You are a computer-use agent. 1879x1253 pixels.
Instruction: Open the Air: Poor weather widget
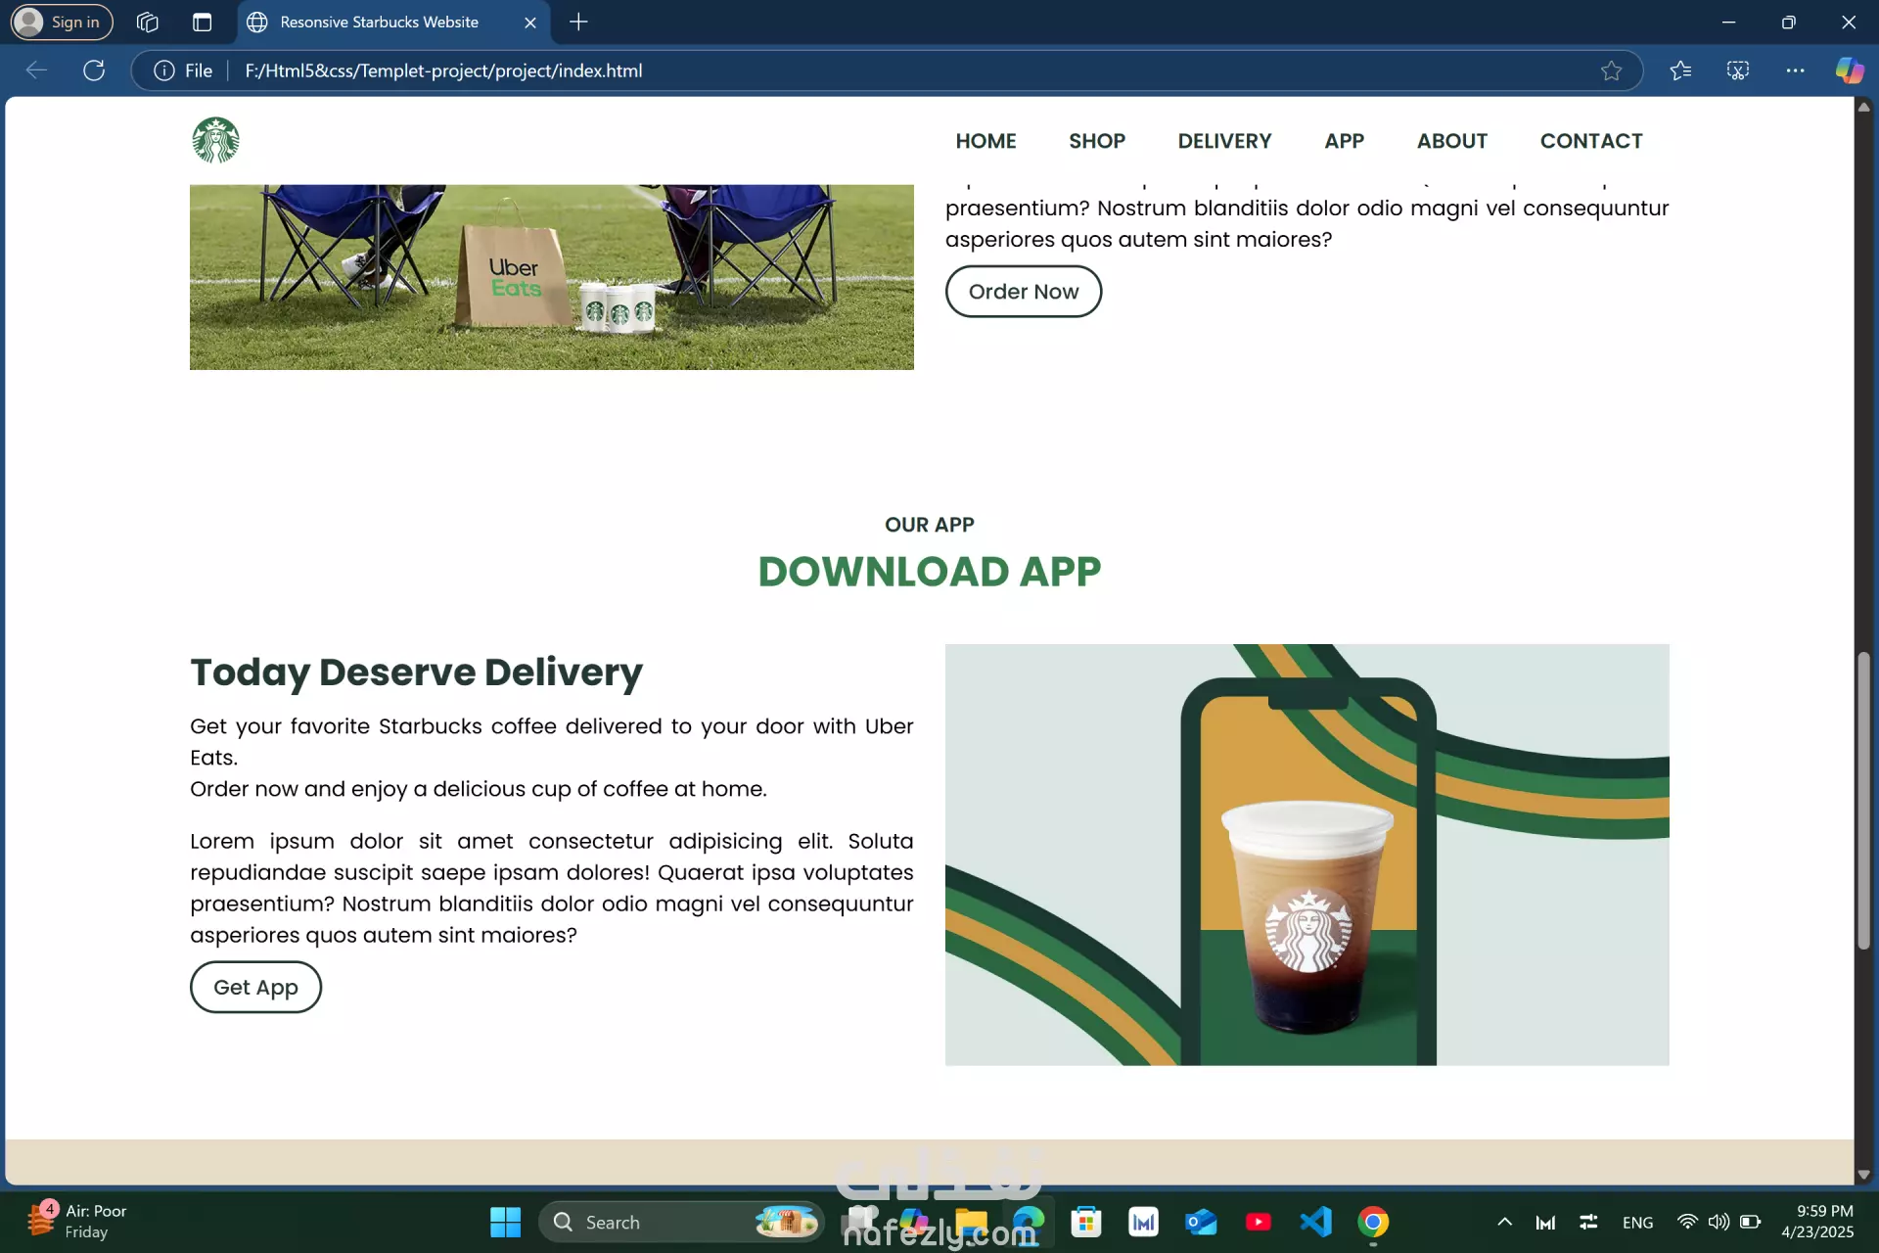click(78, 1222)
